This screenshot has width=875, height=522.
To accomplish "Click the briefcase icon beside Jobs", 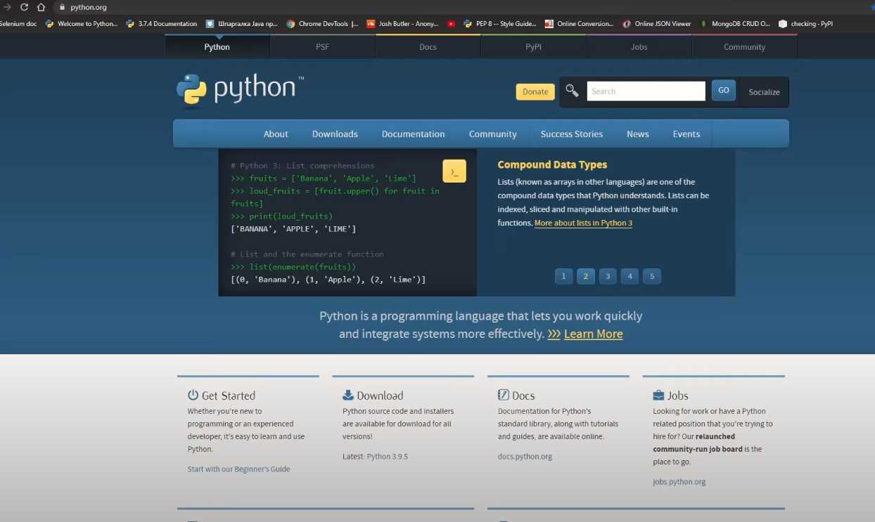I will tap(658, 395).
